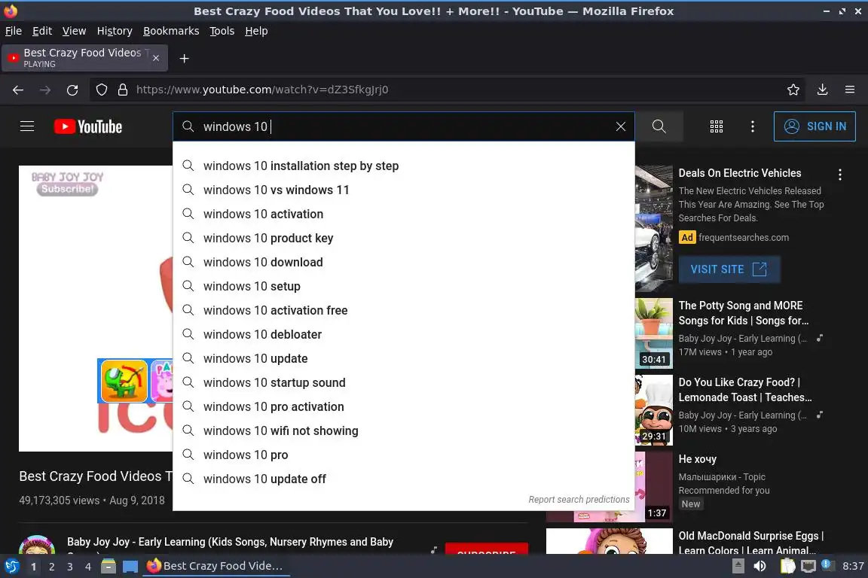The height and width of the screenshot is (578, 868).
Task: Select windows 10 activation free suggestion
Action: (404, 310)
